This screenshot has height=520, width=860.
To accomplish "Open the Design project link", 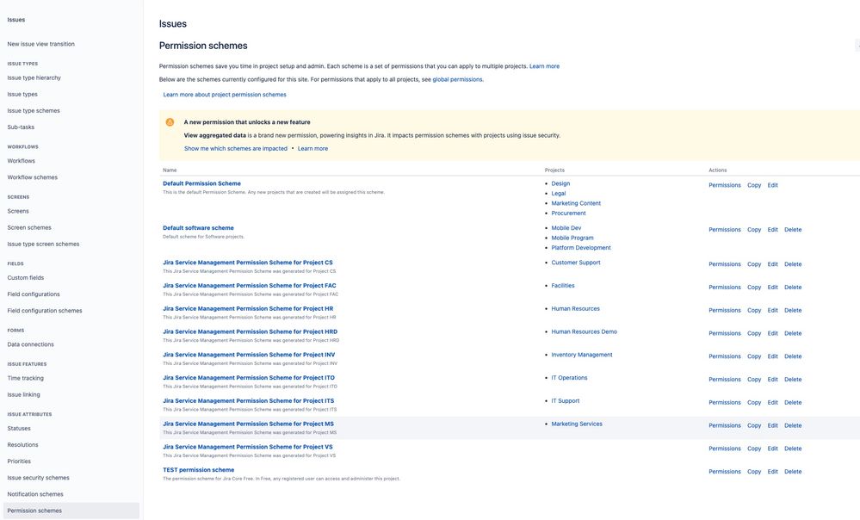I will 560,183.
